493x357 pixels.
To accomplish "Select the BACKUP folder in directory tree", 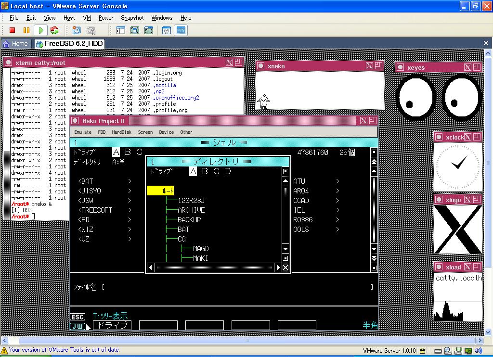I will tap(189, 220).
